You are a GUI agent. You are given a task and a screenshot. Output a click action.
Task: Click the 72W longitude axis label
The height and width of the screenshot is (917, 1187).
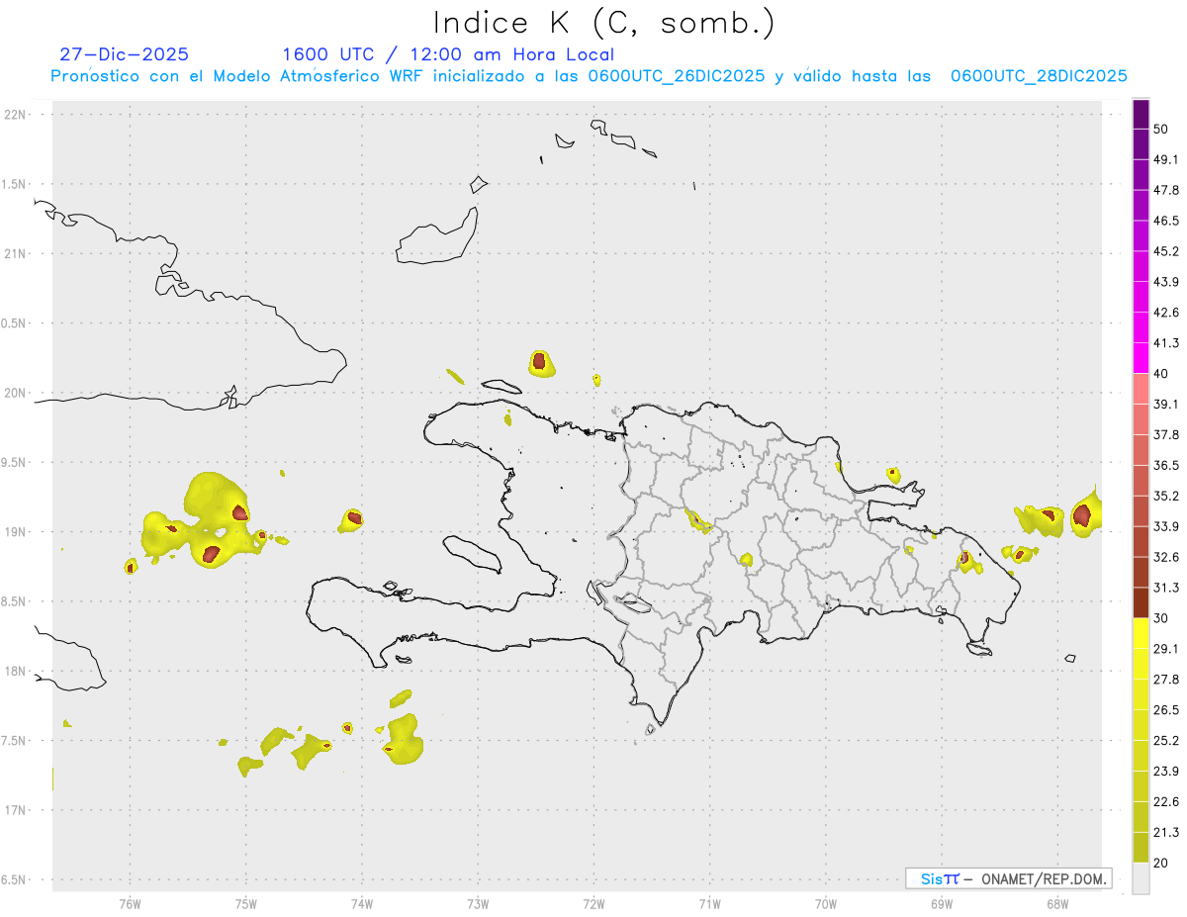point(593,902)
